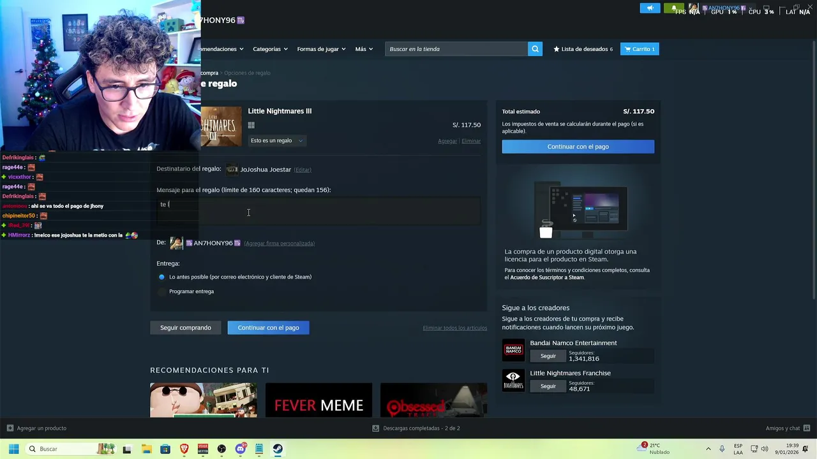The height and width of the screenshot is (459, 817).
Task: Open the notepad app taskbar icon
Action: click(x=259, y=449)
